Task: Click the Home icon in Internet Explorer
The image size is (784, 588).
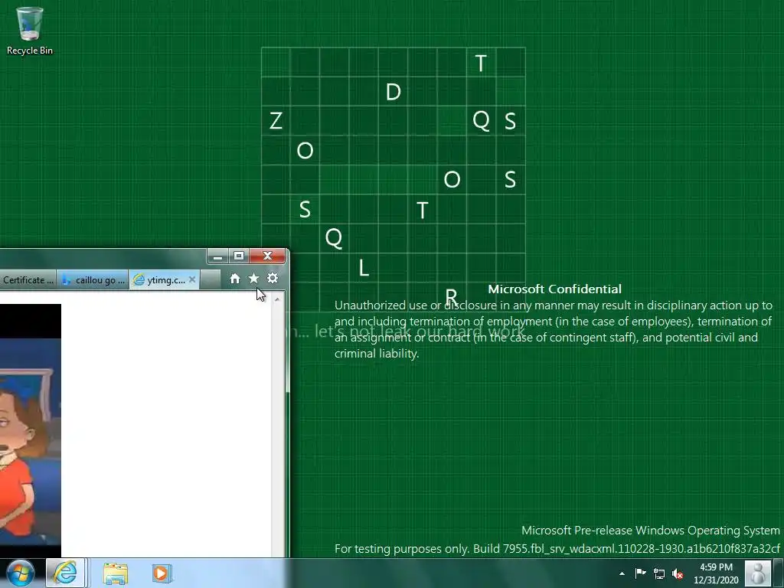Action: pos(234,279)
